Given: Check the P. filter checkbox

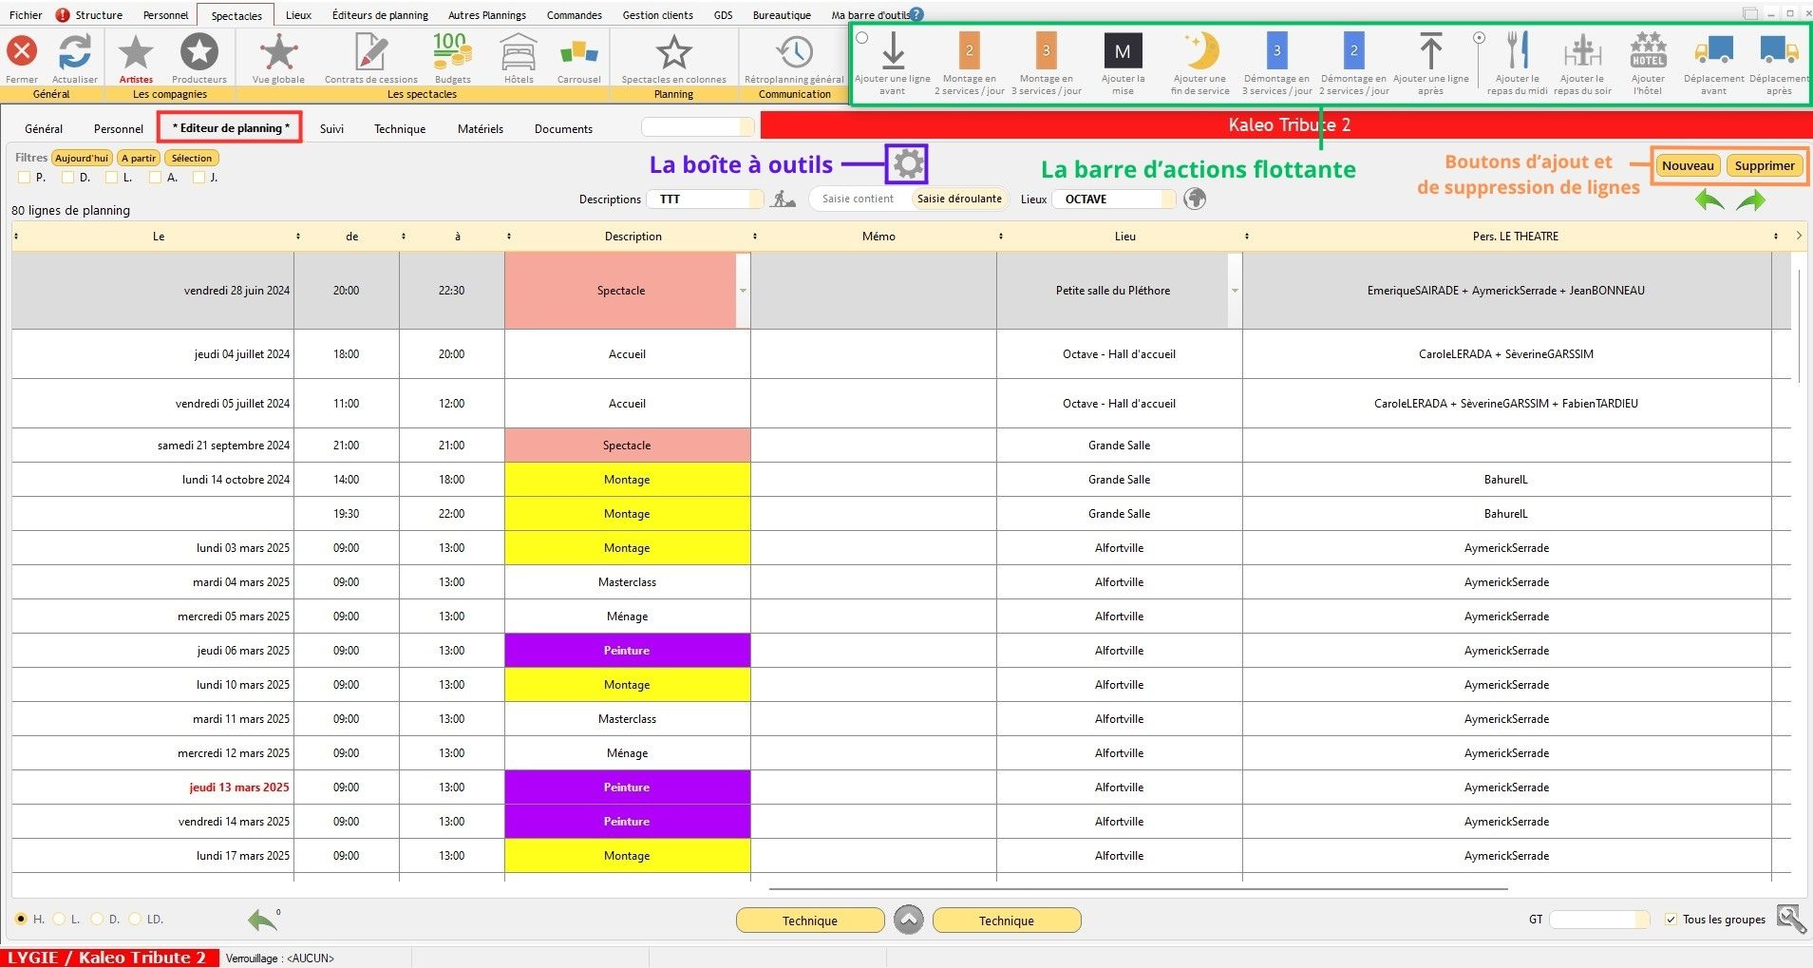Looking at the screenshot, I should coord(25,178).
